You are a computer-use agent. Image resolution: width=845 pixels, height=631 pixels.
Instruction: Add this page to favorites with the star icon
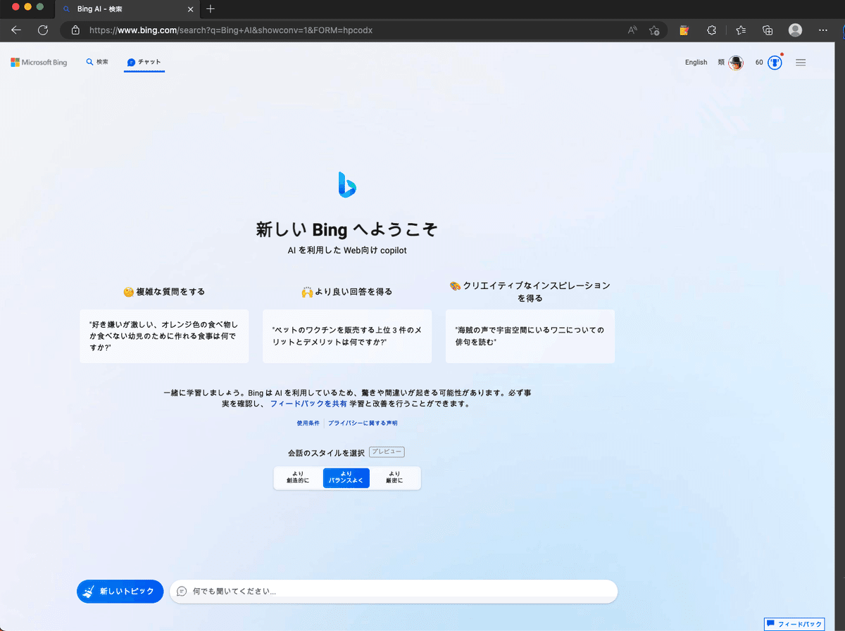coord(654,30)
